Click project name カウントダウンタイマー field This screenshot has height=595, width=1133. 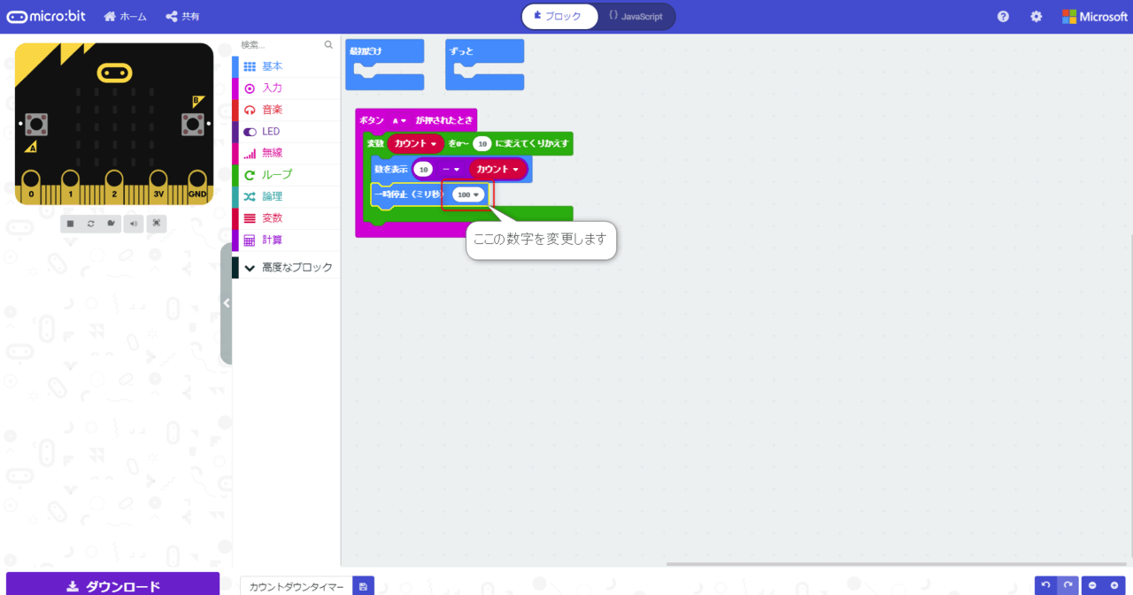(x=297, y=586)
